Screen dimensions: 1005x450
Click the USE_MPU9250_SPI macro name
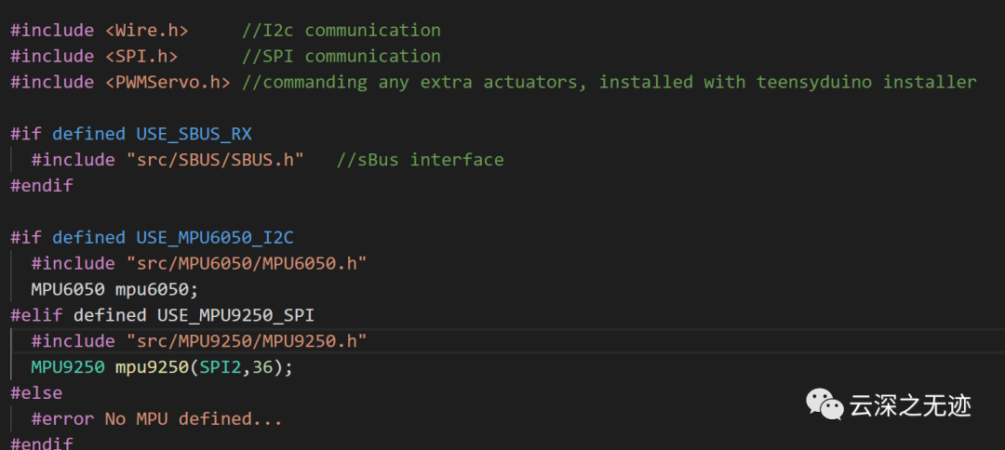[x=235, y=315]
